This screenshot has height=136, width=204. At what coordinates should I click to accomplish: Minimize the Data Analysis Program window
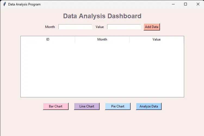[x=173, y=4]
